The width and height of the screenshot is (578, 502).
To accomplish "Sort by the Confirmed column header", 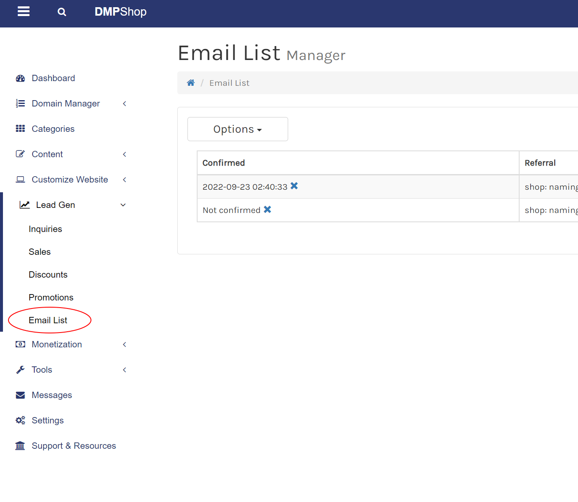I will tap(223, 163).
